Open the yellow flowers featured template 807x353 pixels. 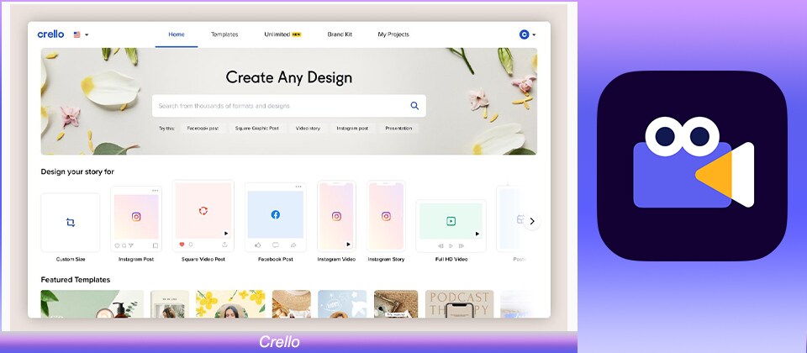click(230, 303)
